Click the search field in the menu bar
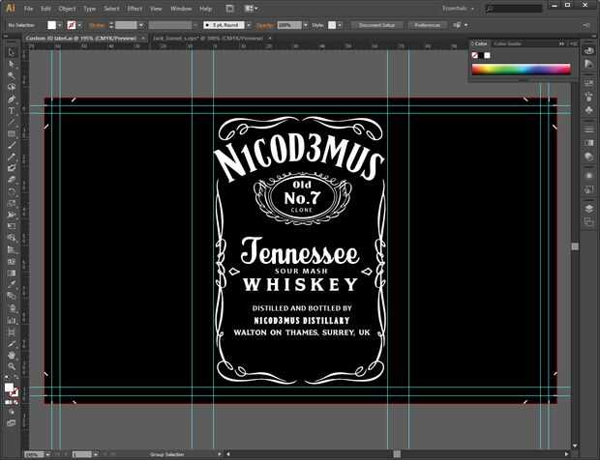 pos(514,9)
